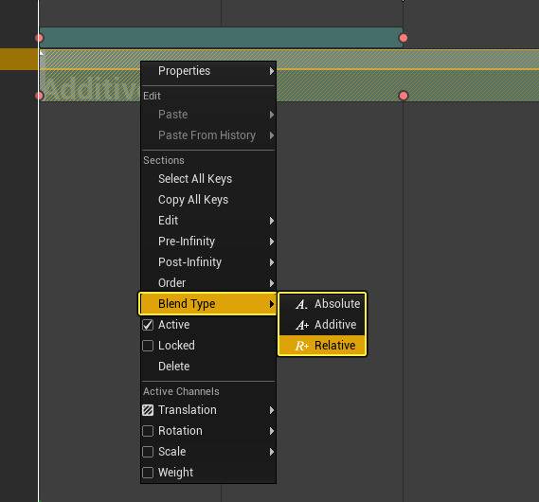Expand the Blend Type submenu arrow
The height and width of the screenshot is (502, 539).
272,304
